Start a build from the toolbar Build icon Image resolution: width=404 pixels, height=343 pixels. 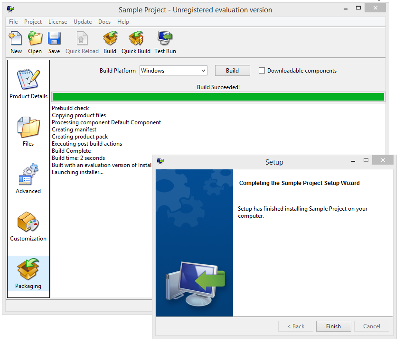coord(110,43)
